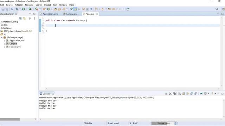Switch to the Application.java editor tab
The height and width of the screenshot is (126, 225).
pyautogui.click(x=49, y=14)
